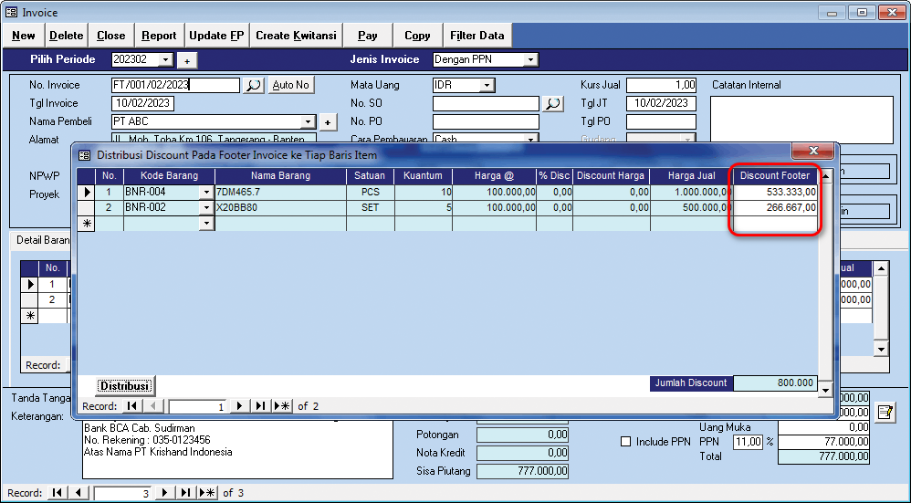The image size is (911, 503).
Task: Go to next record in Distribusi dialog navigator
Action: [240, 406]
